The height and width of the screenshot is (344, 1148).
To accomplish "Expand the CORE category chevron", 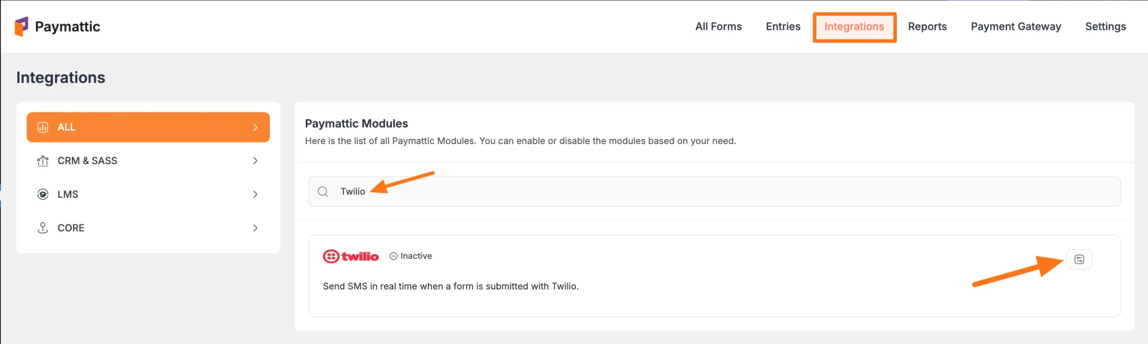I will tap(255, 228).
